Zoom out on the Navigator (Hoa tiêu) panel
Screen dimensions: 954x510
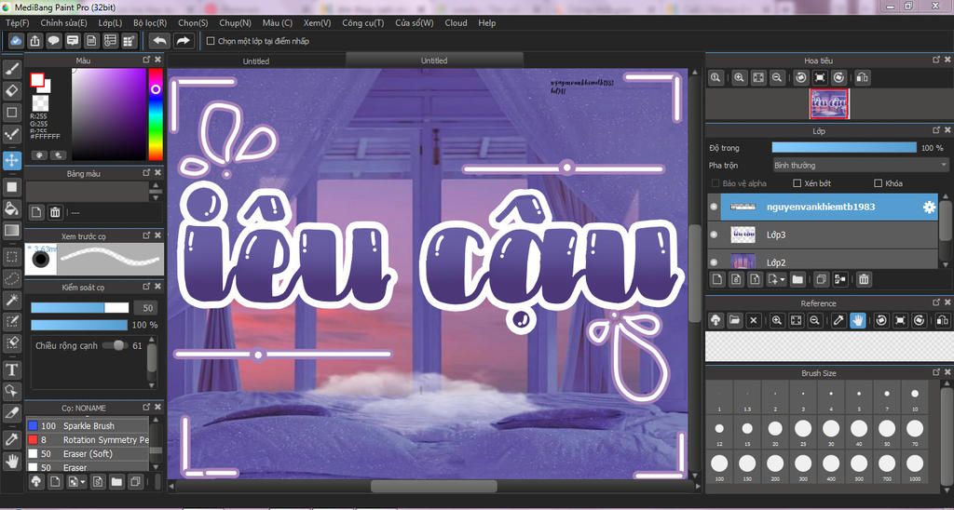776,78
